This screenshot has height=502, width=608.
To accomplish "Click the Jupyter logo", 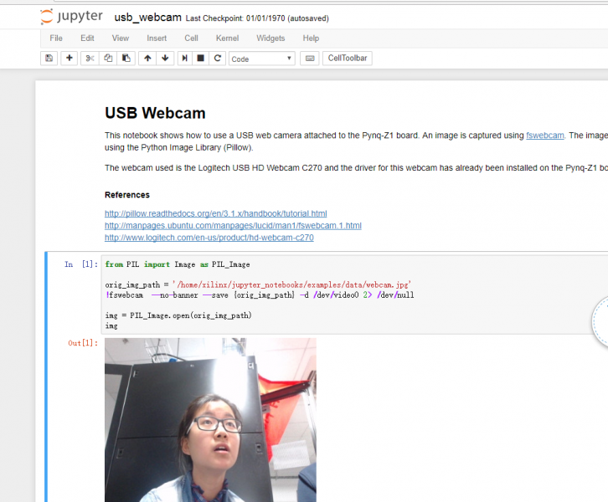I will (71, 17).
